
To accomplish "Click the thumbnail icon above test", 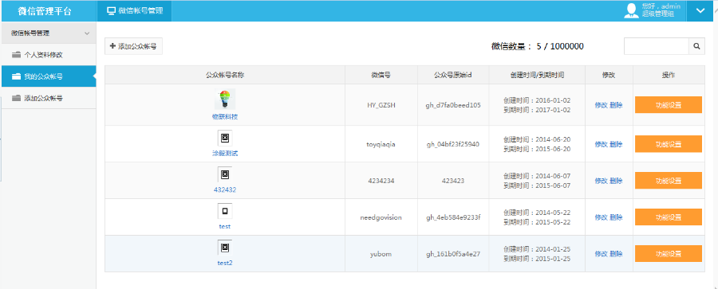I will 225,211.
